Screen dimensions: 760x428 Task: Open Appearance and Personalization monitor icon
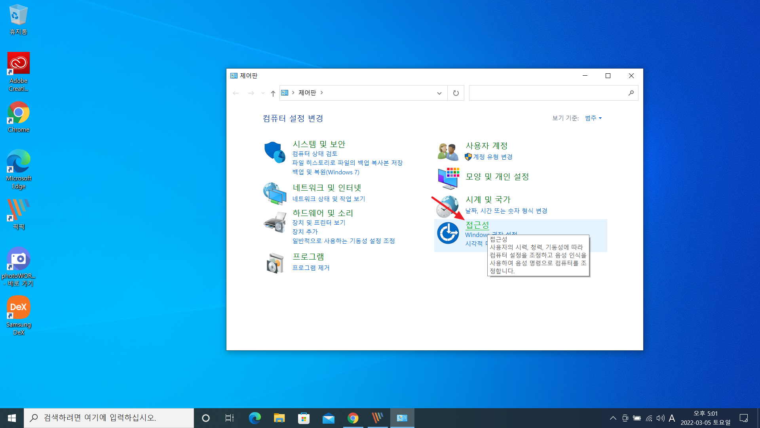point(448,178)
